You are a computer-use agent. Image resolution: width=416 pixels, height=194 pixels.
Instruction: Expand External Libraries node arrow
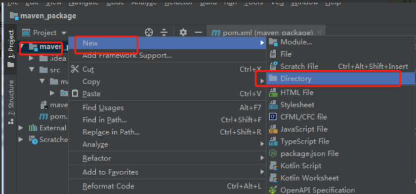click(21, 128)
